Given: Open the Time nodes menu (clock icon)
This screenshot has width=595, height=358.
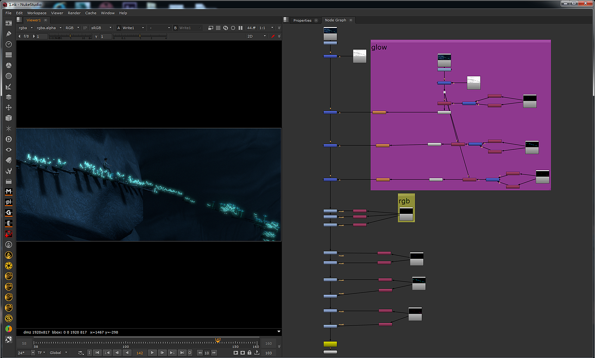Looking at the screenshot, I should click(x=8, y=44).
